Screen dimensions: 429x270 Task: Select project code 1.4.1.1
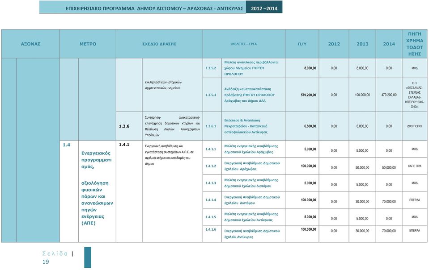click(211, 149)
